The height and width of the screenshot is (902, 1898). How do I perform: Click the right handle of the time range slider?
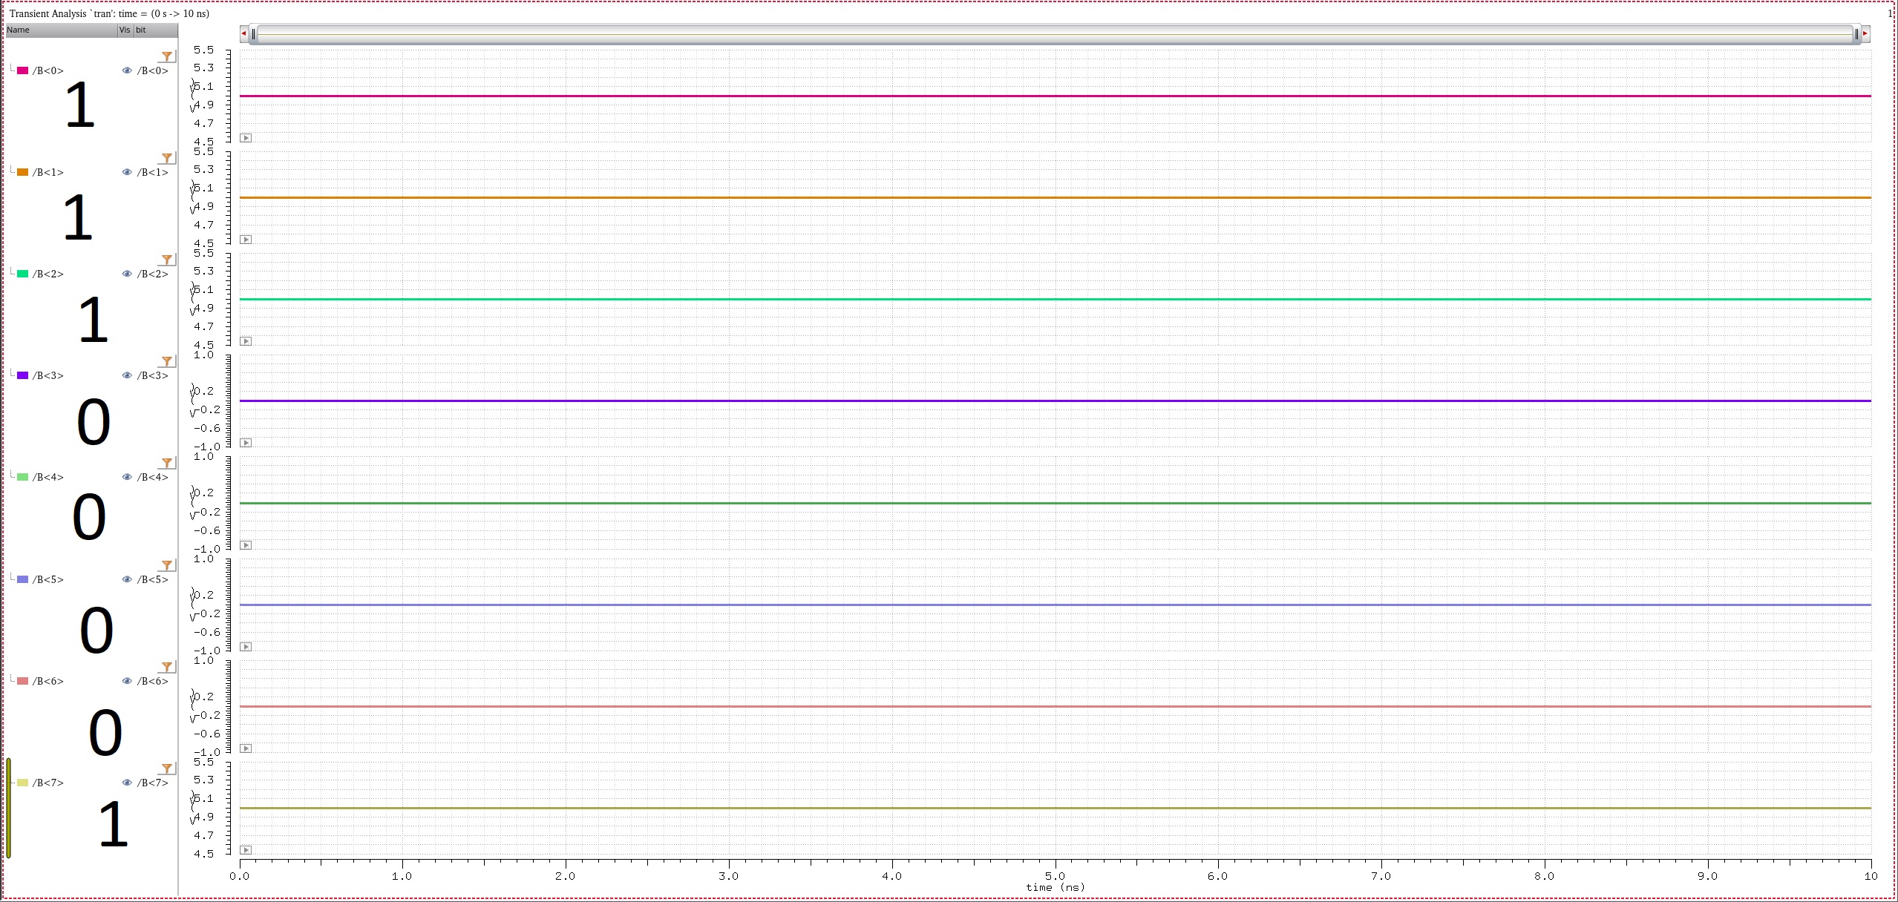(x=1856, y=33)
